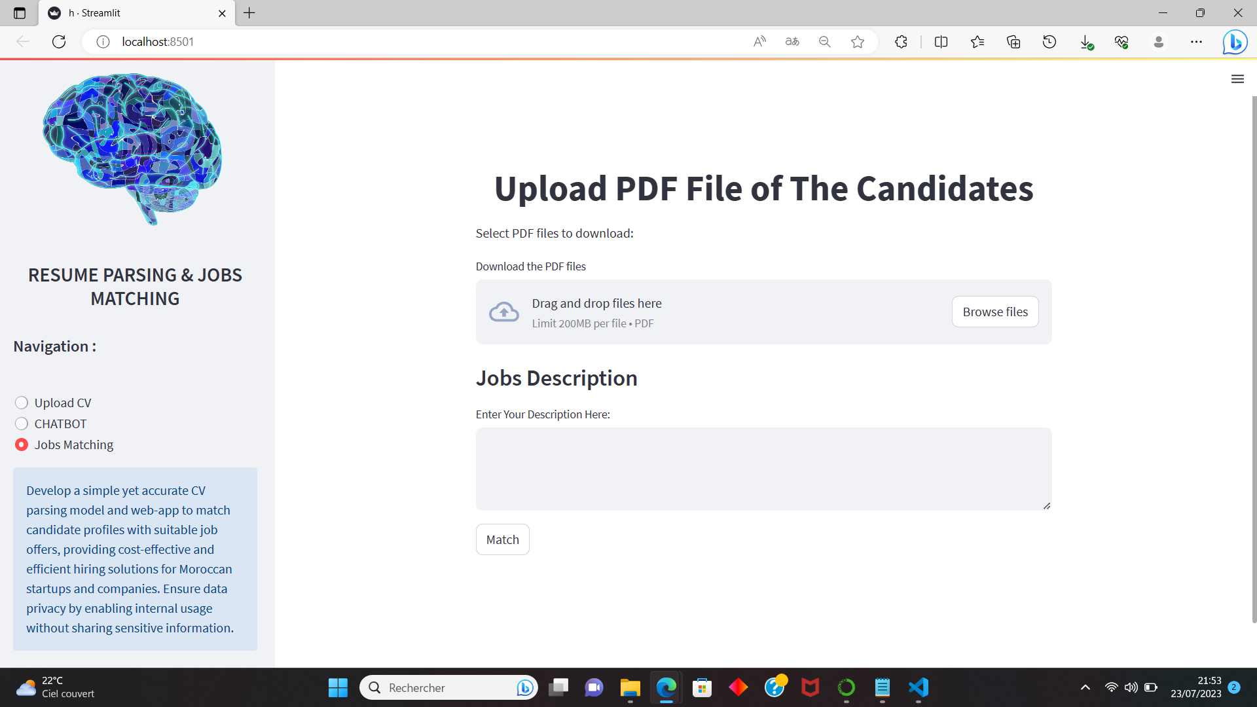
Task: Click the cloud upload icon
Action: (x=503, y=312)
